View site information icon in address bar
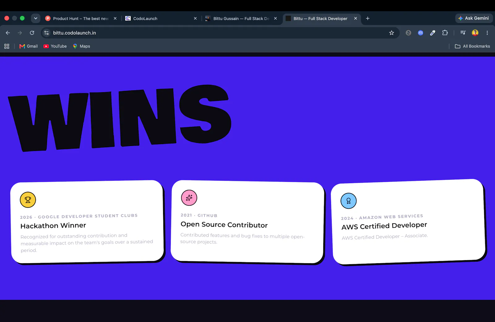The image size is (495, 322). click(x=46, y=33)
